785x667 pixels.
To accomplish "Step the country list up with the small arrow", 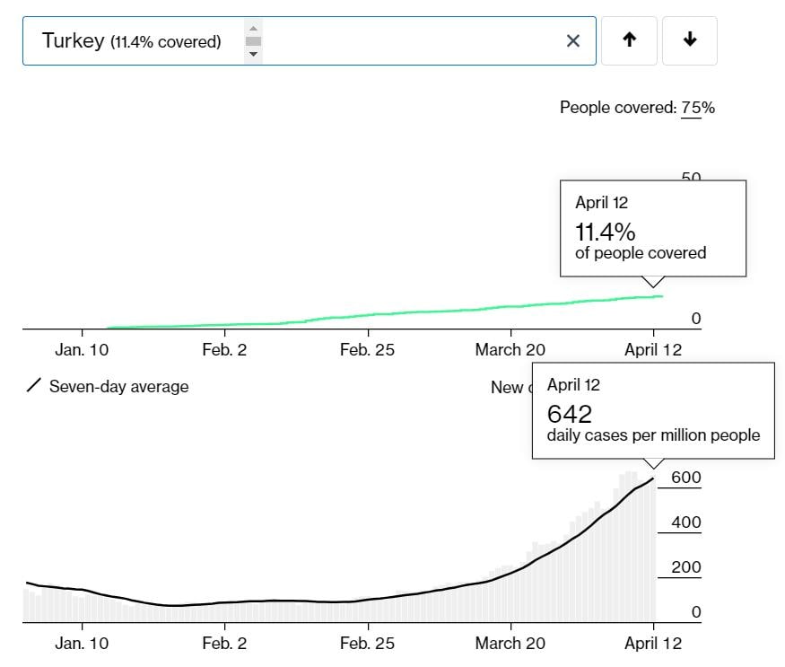I will click(253, 28).
